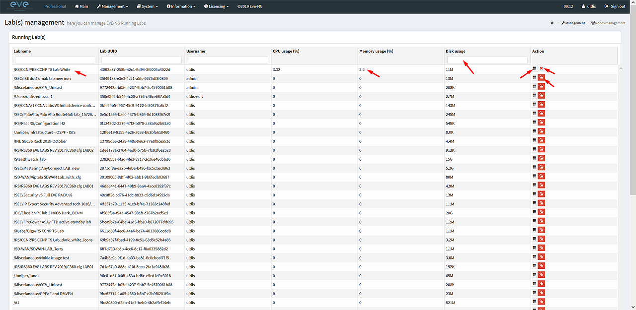Focus the Disk usage filter field
The height and width of the screenshot is (310, 636).
pos(487,60)
